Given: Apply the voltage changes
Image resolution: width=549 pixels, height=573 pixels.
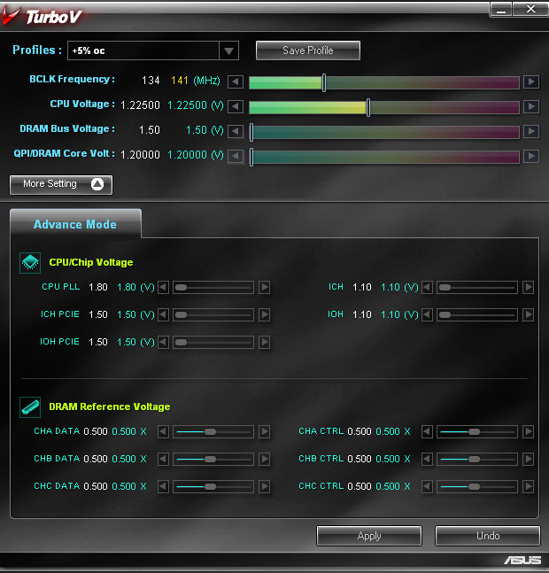Looking at the screenshot, I should pyautogui.click(x=369, y=536).
